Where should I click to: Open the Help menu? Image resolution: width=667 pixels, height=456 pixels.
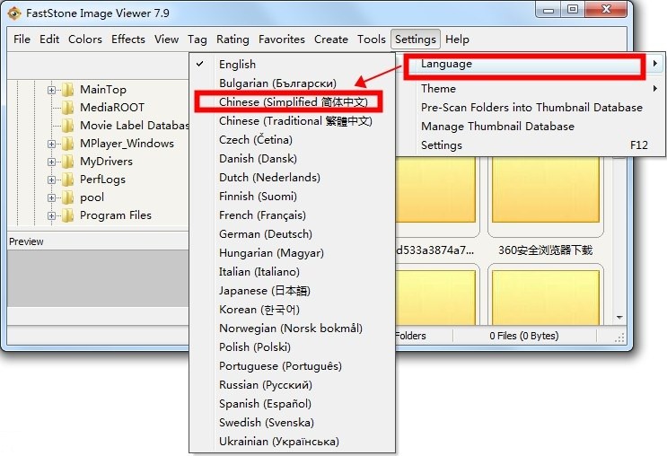tap(457, 39)
